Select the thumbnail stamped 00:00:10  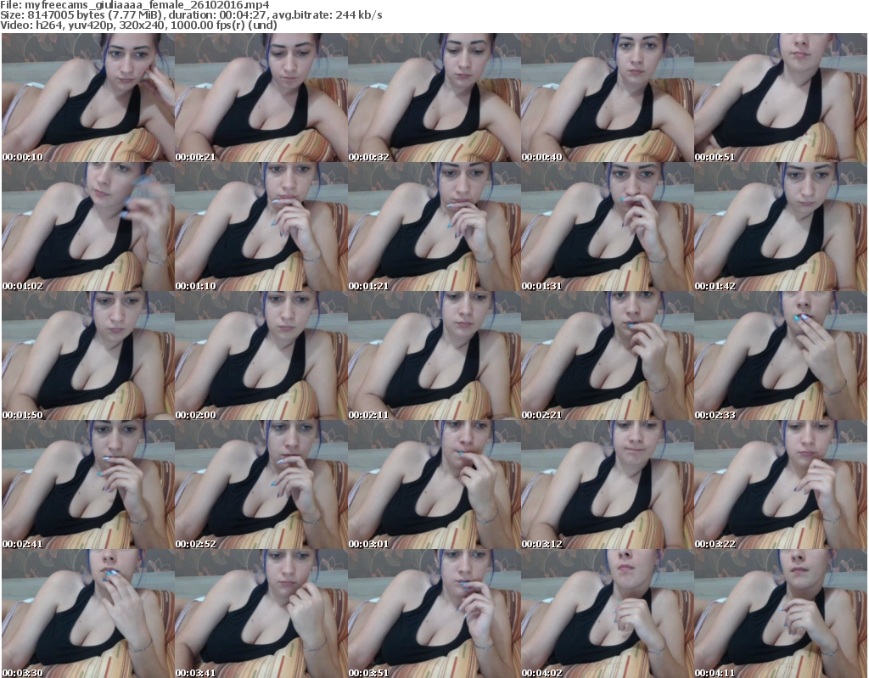click(88, 98)
